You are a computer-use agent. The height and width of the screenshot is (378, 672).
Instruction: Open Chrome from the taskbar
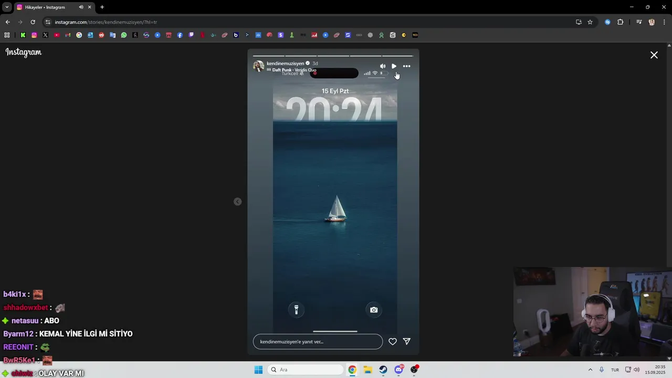[352, 370]
